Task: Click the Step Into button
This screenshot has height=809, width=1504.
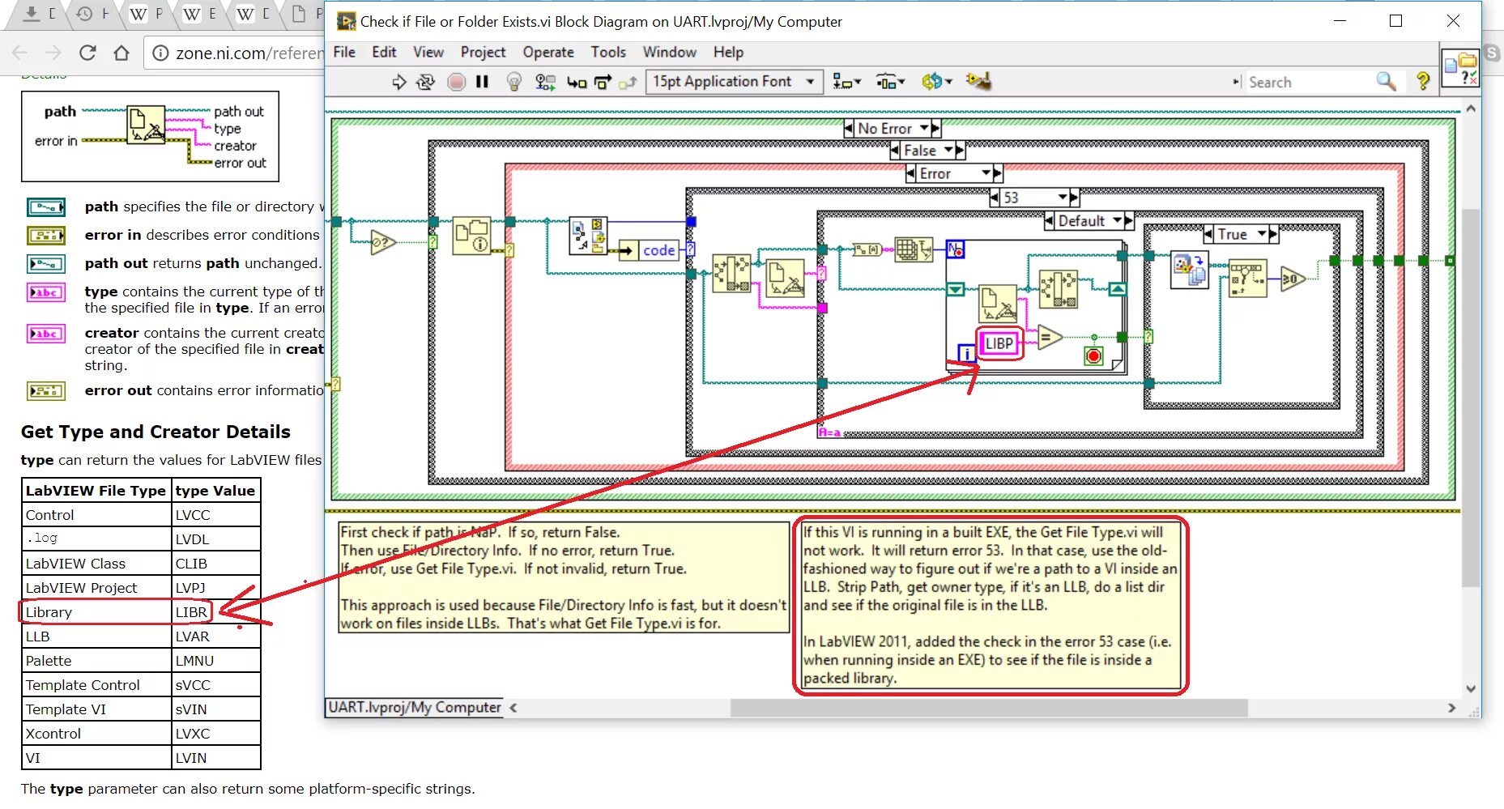Action: (577, 82)
